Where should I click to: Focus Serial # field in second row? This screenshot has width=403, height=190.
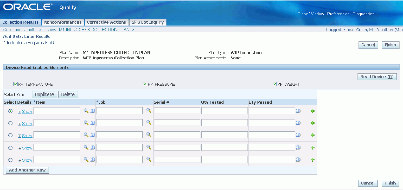177,123
